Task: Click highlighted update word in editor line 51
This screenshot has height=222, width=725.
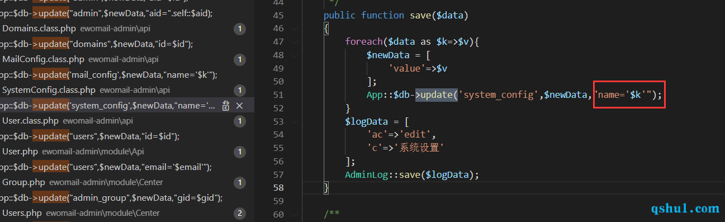Action: point(436,95)
